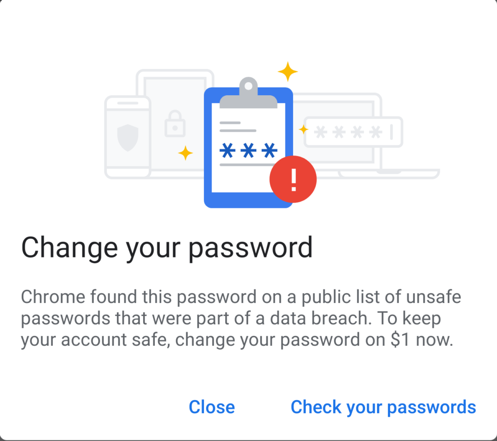
Task: Click the $1 placeholder in description
Action: pos(400,339)
